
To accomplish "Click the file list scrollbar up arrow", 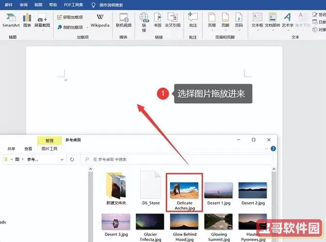I will (274, 169).
